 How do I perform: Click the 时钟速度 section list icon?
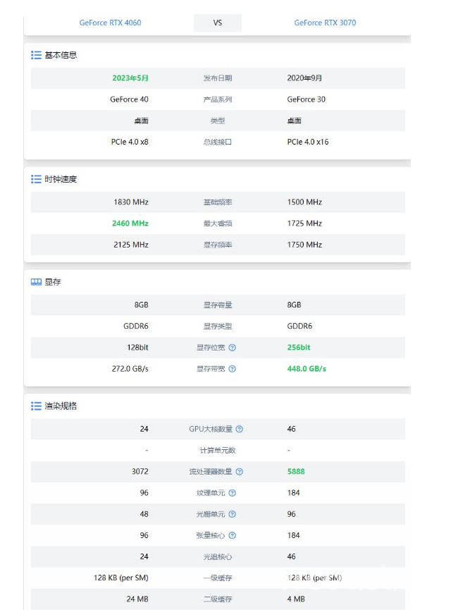[x=36, y=179]
